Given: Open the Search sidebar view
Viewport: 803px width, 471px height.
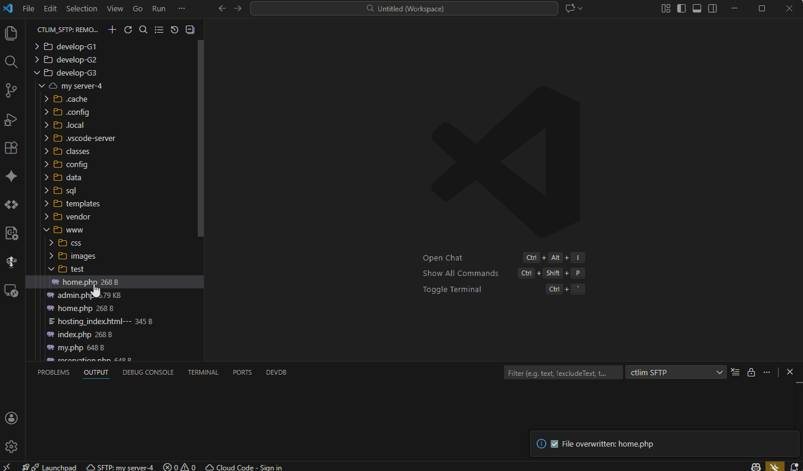Looking at the screenshot, I should click(x=11, y=61).
